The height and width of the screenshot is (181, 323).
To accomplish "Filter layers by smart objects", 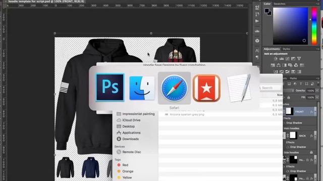I will coord(312,84).
